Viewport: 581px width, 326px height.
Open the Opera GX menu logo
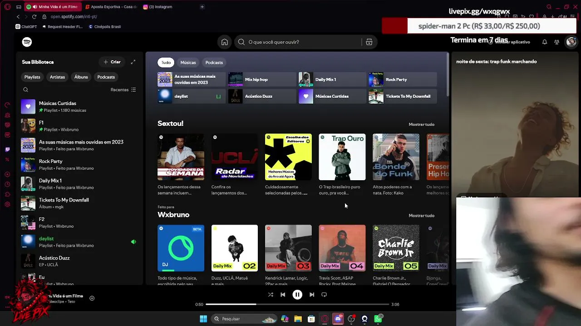click(x=7, y=7)
